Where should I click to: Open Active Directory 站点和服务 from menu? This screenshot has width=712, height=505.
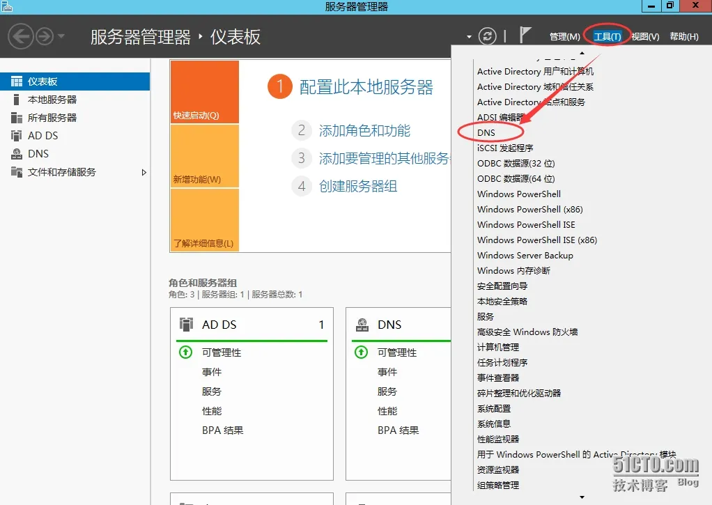pos(532,102)
